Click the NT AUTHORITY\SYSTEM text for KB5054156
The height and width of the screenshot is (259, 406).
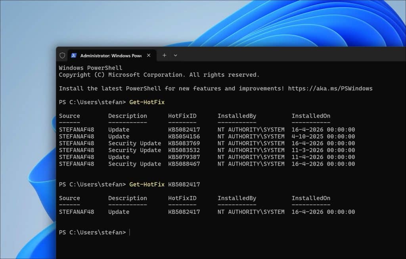tap(251, 136)
